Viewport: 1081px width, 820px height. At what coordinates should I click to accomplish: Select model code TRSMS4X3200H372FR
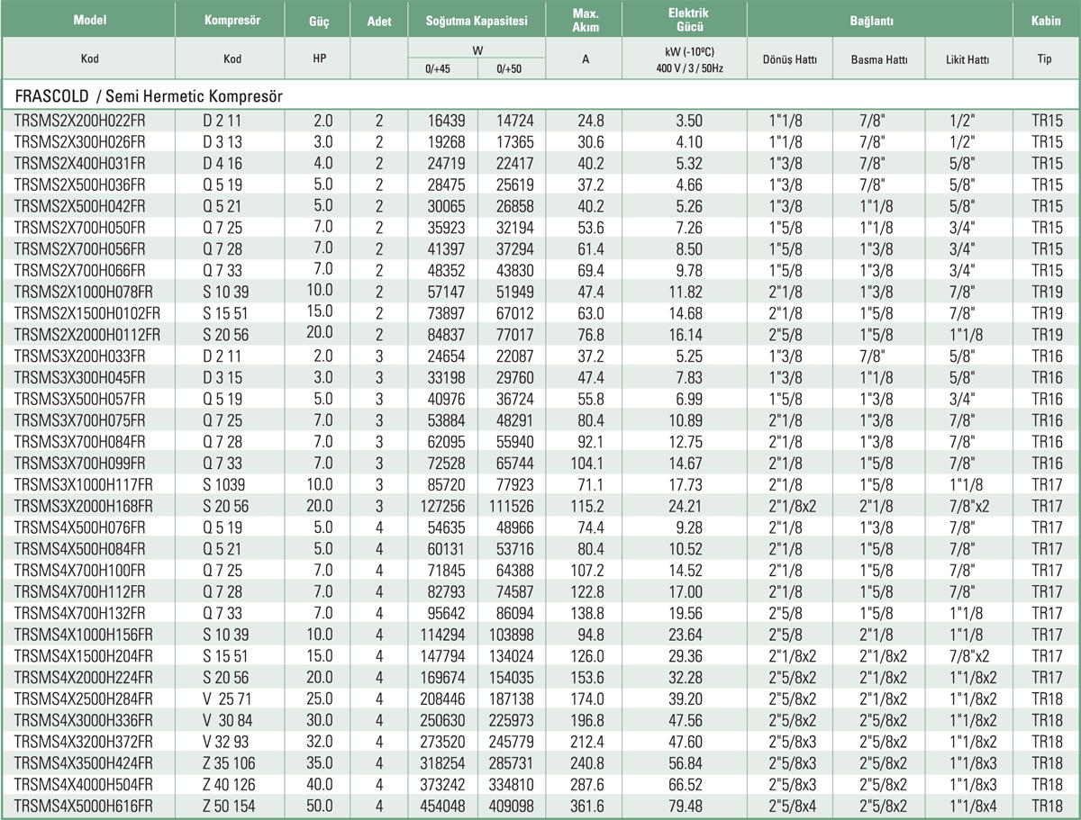click(x=84, y=743)
